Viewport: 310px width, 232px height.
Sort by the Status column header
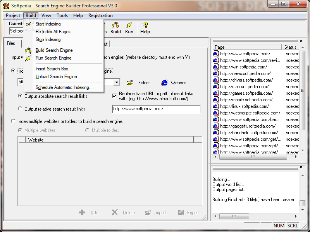point(291,47)
